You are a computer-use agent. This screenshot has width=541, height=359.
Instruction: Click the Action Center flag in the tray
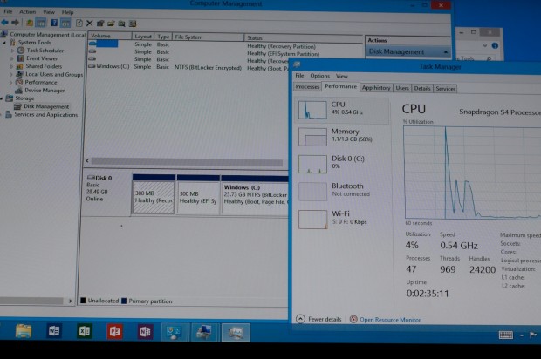click(533, 335)
